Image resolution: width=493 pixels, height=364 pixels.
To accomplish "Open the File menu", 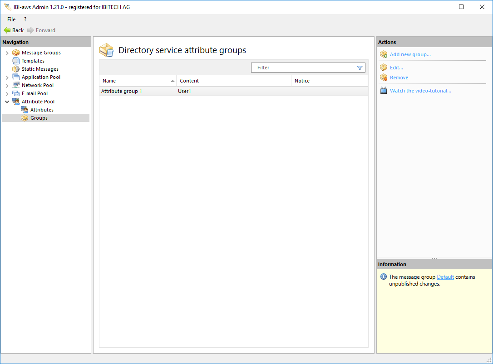I will click(11, 19).
